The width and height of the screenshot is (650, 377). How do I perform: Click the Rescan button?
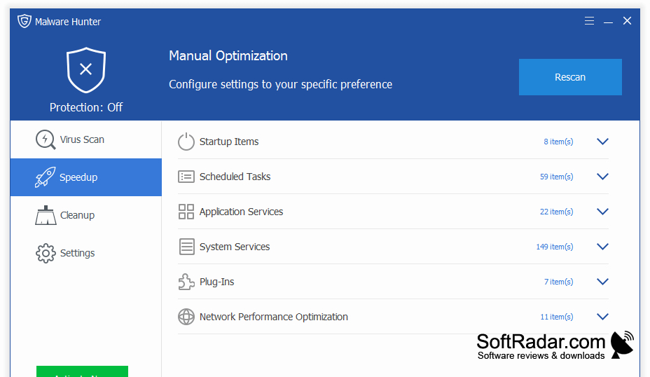pos(570,77)
